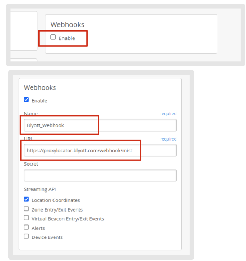This screenshot has width=246, height=261.
Task: Check the Device Events checkbox
Action: [x=27, y=237]
